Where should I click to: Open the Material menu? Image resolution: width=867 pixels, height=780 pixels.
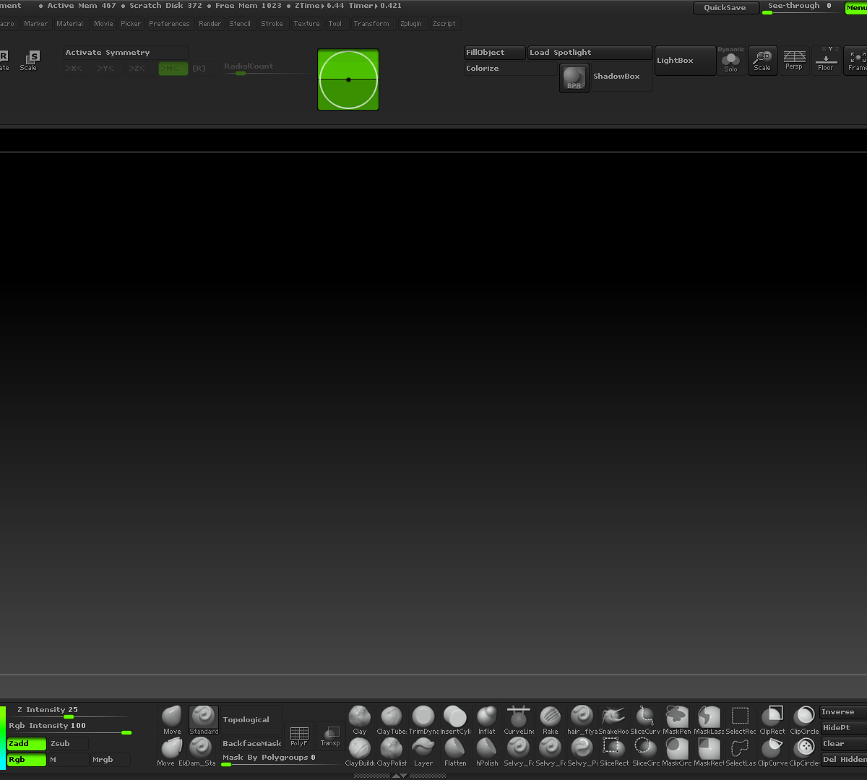pos(70,24)
